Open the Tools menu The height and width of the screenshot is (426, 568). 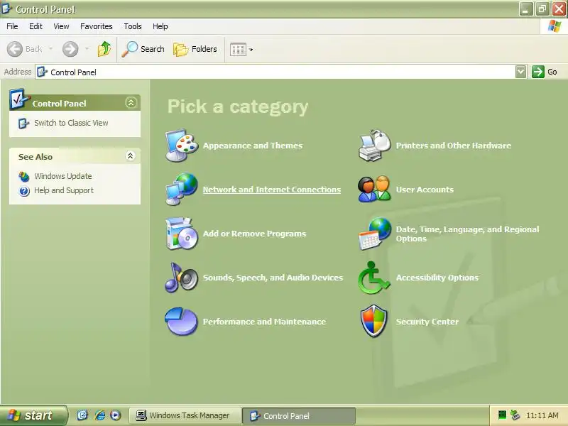[x=133, y=26]
